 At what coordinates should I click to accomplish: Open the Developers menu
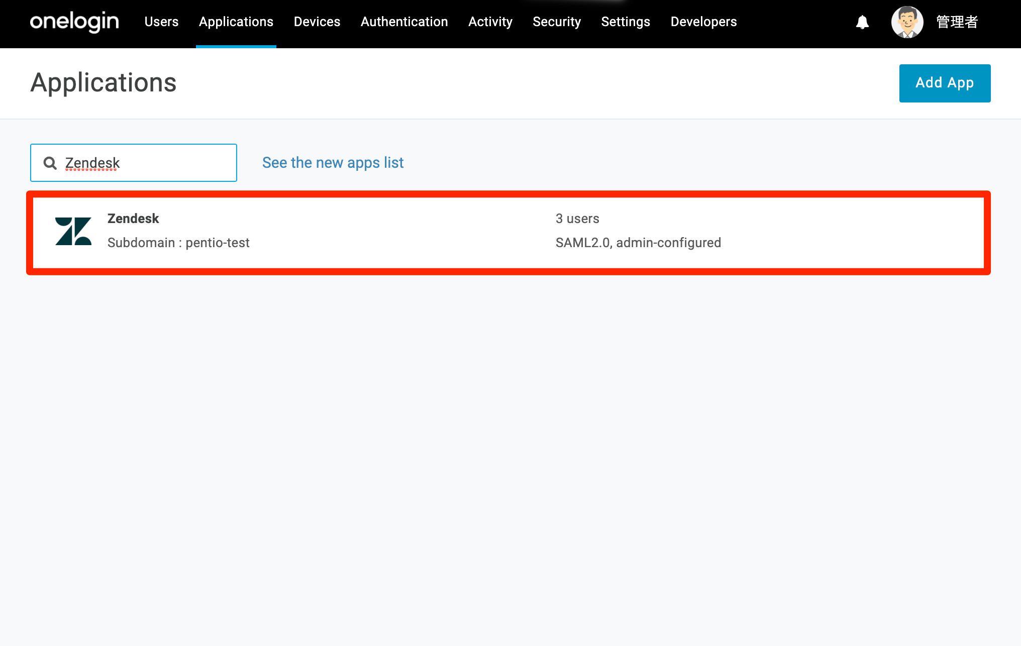coord(703,22)
